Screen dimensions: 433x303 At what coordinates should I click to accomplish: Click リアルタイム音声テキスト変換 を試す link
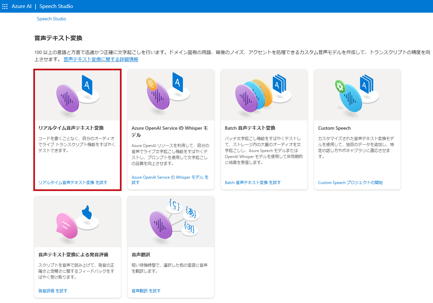tap(73, 182)
